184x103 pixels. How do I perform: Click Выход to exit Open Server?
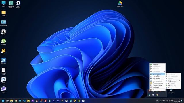pyautogui.click(x=158, y=90)
